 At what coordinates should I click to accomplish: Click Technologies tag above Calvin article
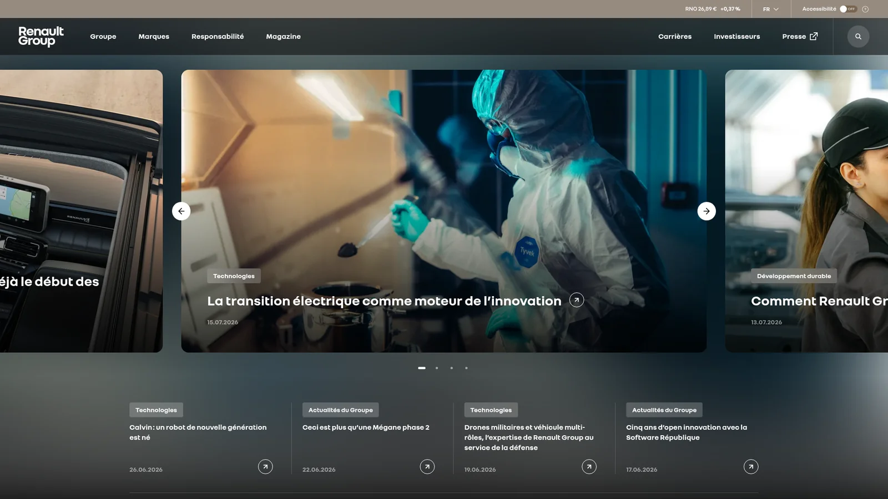pos(156,410)
